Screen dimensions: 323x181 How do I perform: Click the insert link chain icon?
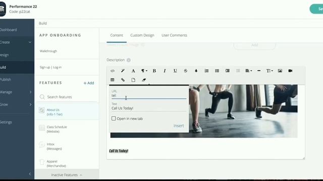[123, 80]
